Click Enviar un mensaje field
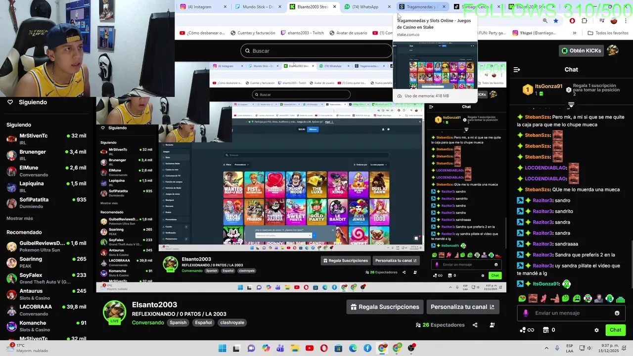This screenshot has width=633, height=356. [571, 313]
